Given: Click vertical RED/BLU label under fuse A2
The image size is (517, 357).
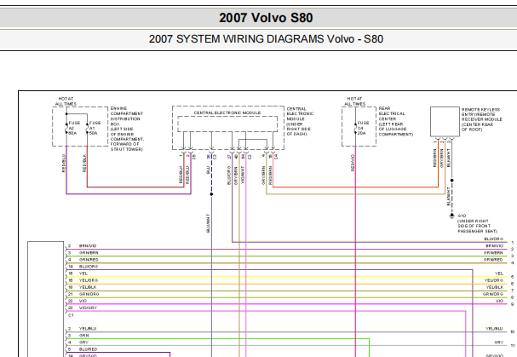Looking at the screenshot, I should tap(64, 164).
